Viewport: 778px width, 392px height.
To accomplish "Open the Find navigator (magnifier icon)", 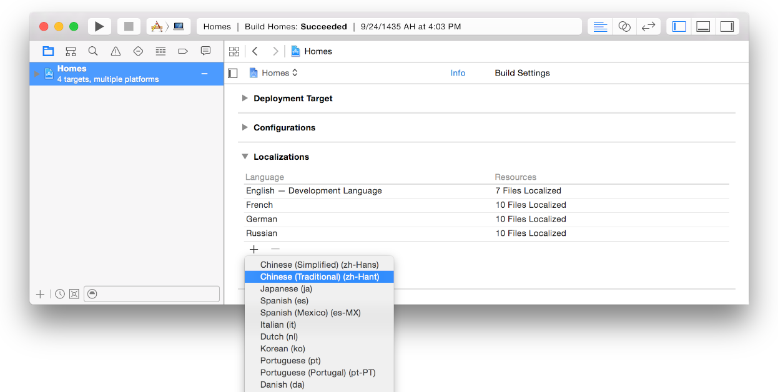I will [93, 51].
